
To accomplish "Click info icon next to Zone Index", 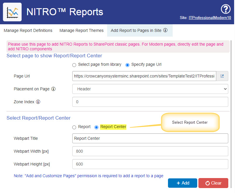I will click(38, 102).
